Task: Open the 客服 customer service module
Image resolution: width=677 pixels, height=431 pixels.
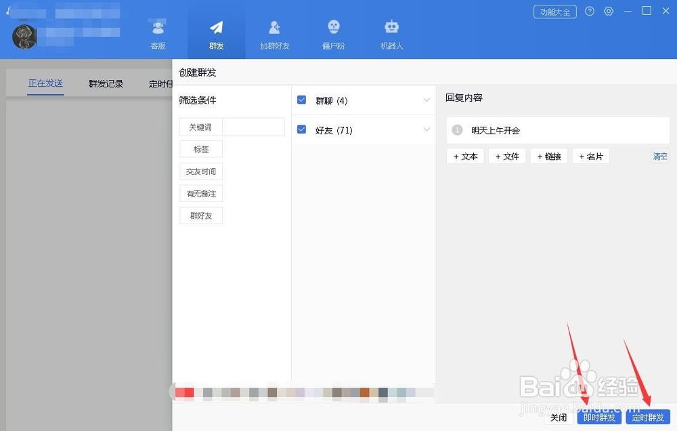Action: (x=158, y=34)
